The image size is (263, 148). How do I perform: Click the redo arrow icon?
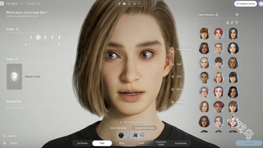coord(144,4)
